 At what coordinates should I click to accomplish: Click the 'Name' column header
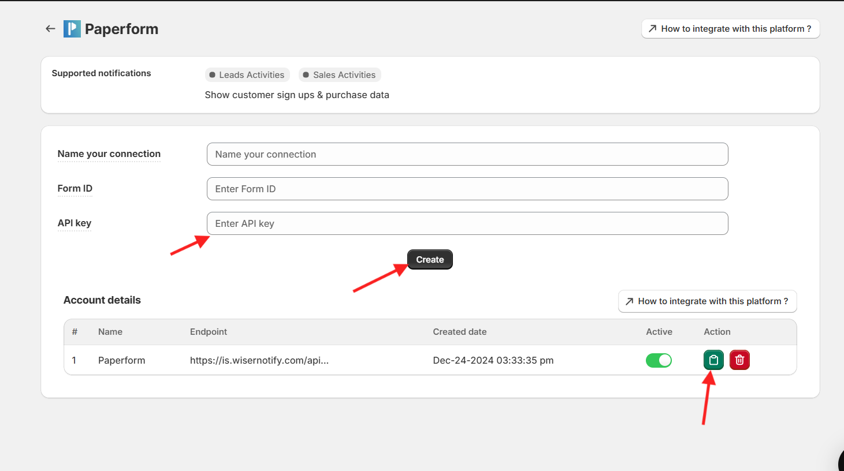click(110, 332)
